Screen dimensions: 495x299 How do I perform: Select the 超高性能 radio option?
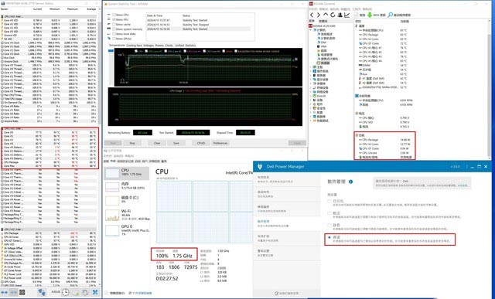tap(329, 237)
